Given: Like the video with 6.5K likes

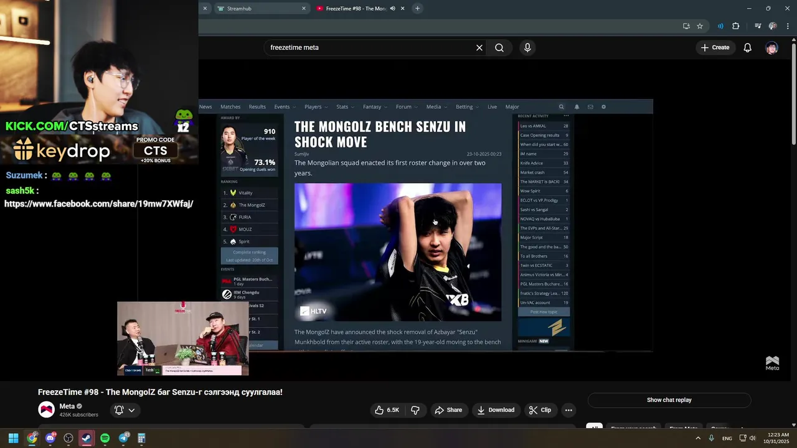Looking at the screenshot, I should [x=387, y=410].
